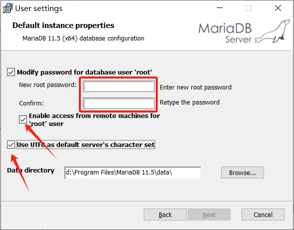Click the installer icon in title bar
This screenshot has height=230, width=294.
7,8
